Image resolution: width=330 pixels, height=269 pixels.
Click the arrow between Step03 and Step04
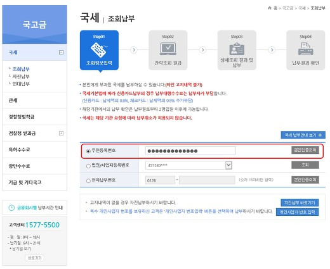click(x=272, y=50)
